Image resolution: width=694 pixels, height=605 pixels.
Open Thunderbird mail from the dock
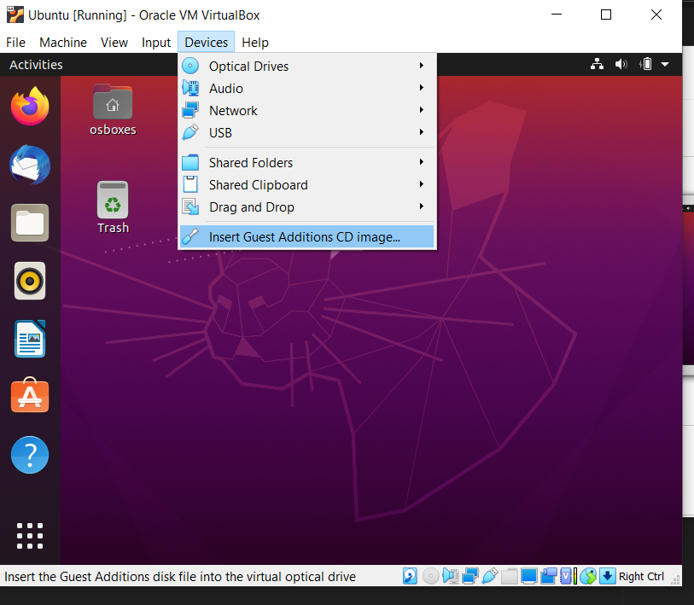pyautogui.click(x=30, y=165)
